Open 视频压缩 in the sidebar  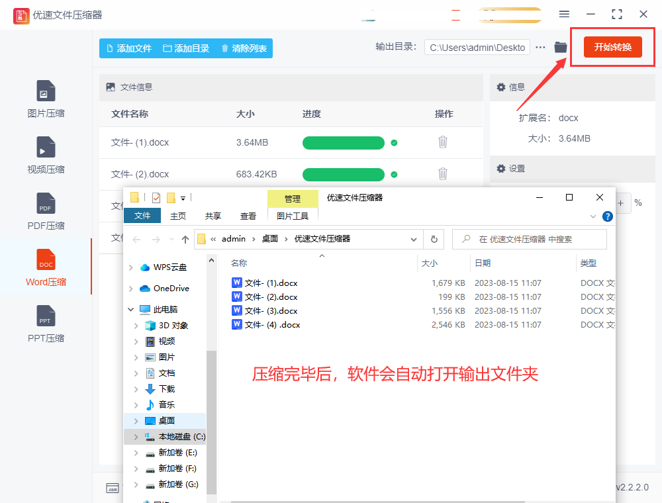[x=46, y=156]
